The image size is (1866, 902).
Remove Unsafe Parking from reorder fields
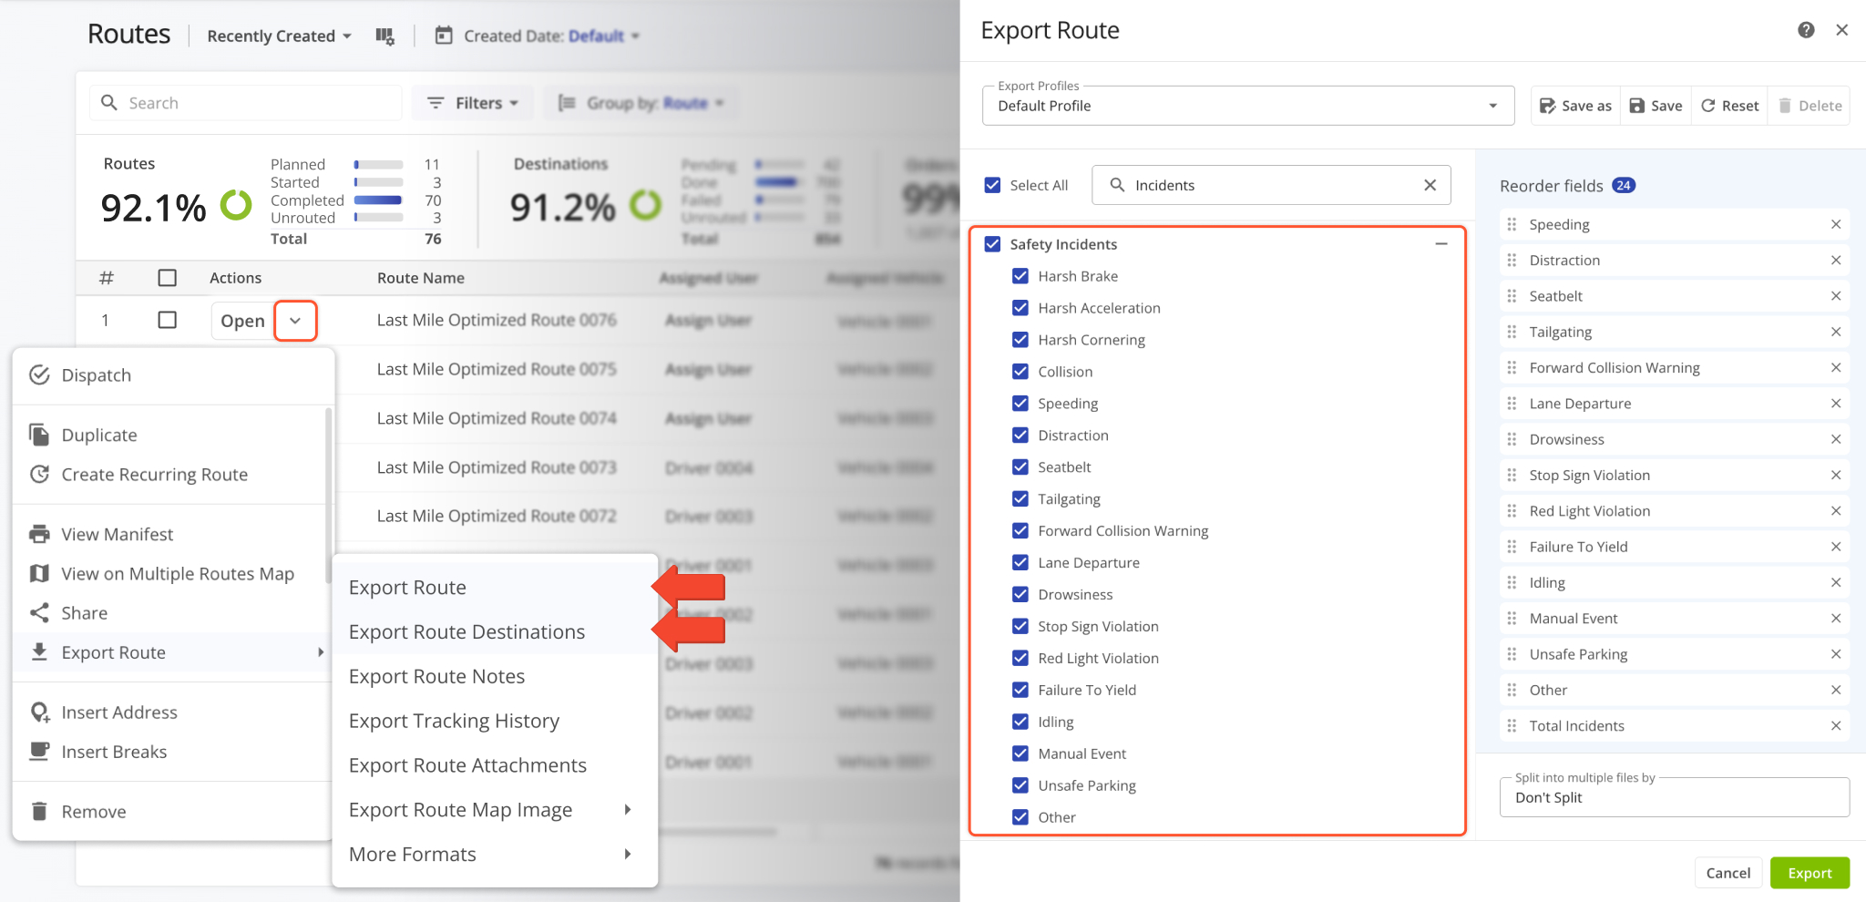click(1836, 654)
